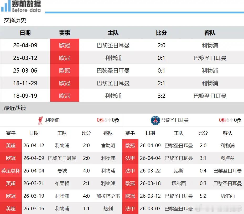Click the 比分 column header
Viewport: 244px width, 214px height.
tap(161, 33)
